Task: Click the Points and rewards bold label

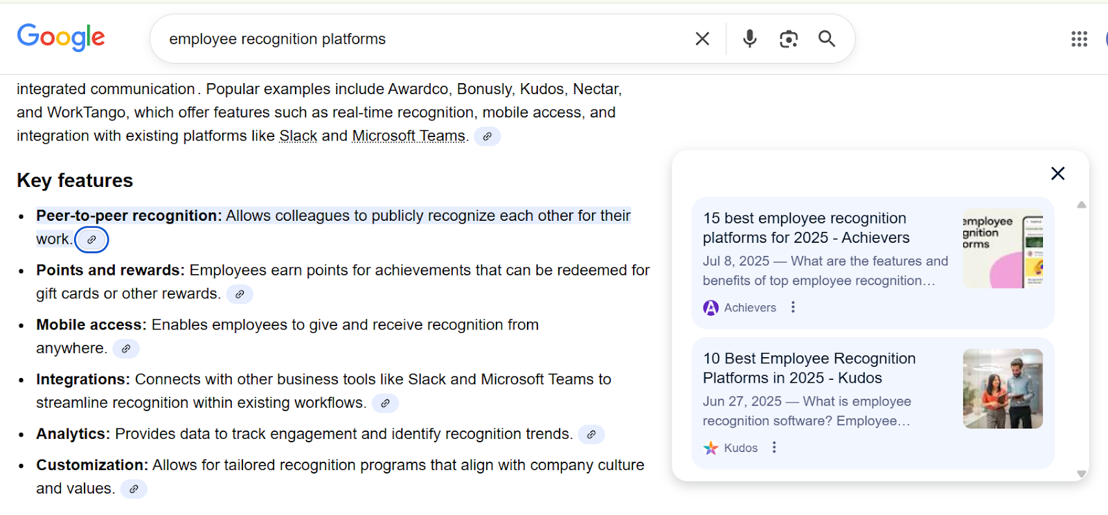Action: tap(111, 271)
